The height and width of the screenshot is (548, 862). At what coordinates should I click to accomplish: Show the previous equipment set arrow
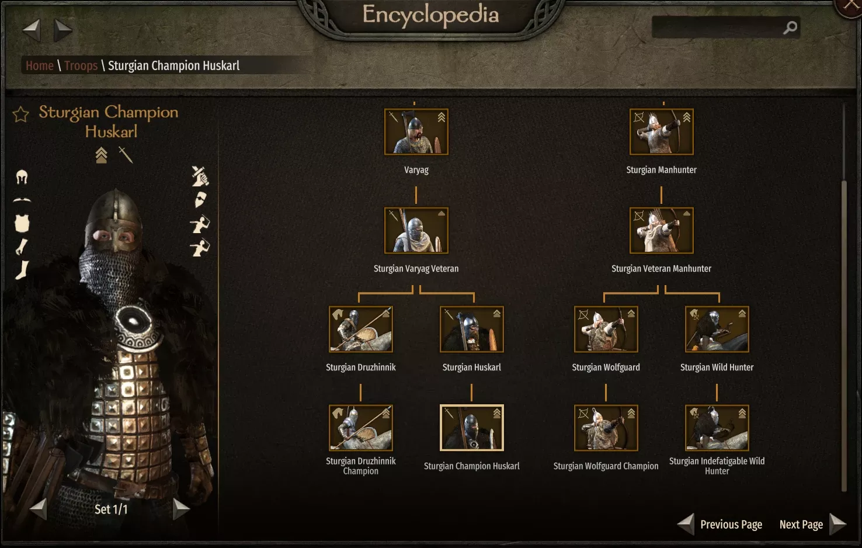click(x=39, y=509)
